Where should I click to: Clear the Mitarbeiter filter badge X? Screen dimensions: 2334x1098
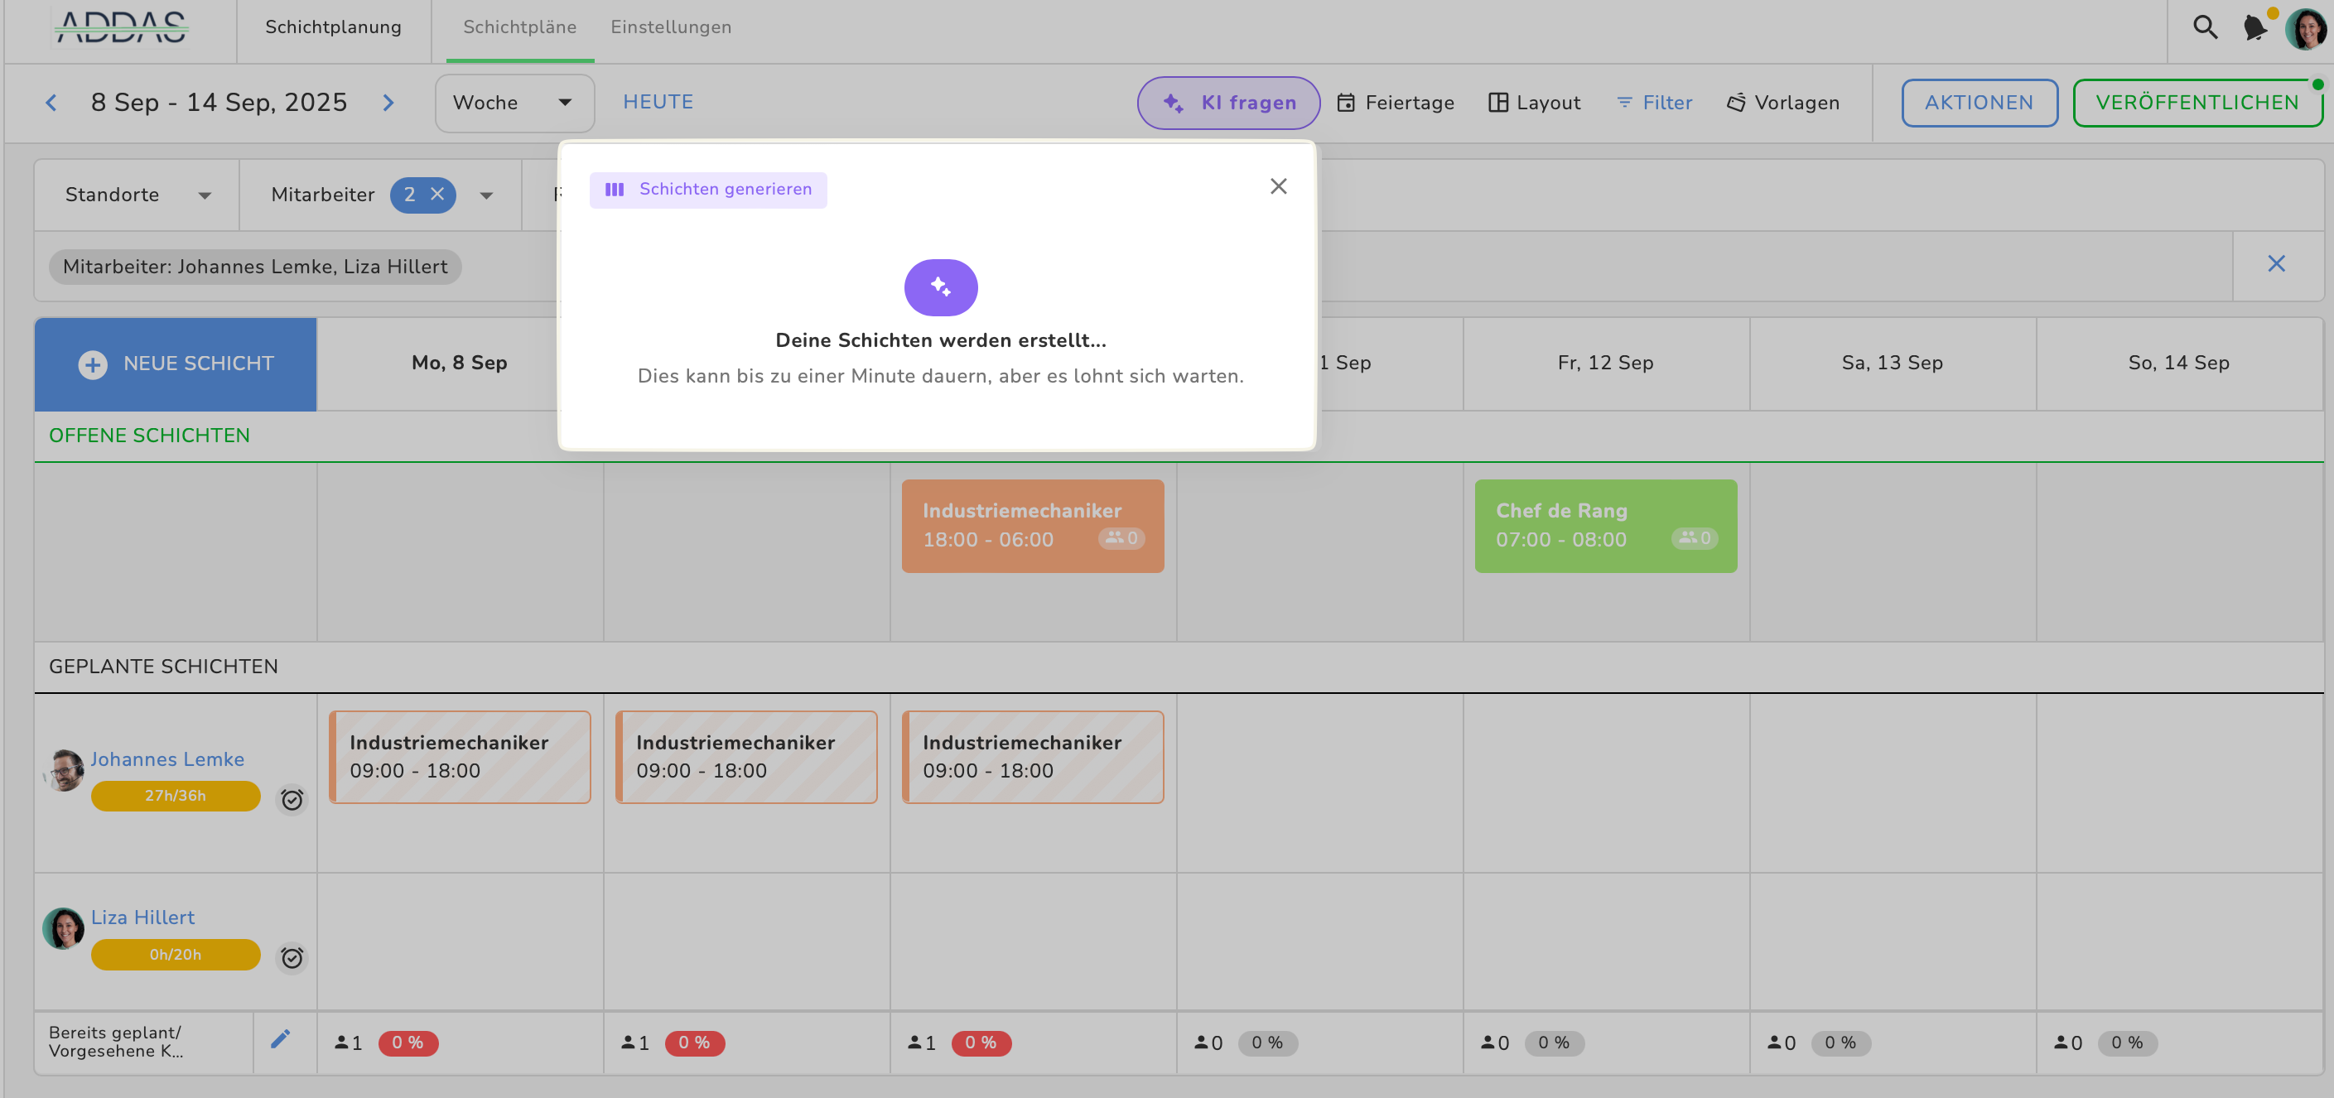[x=437, y=194]
